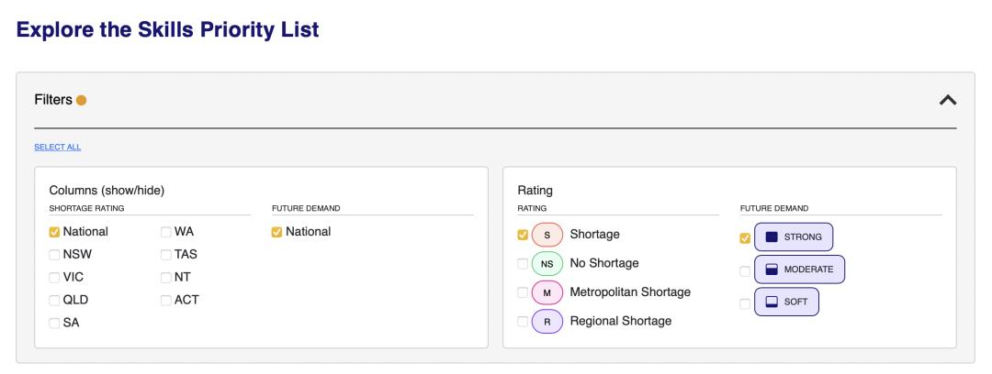Check the TAS column checkbox
992x374 pixels.
point(166,254)
